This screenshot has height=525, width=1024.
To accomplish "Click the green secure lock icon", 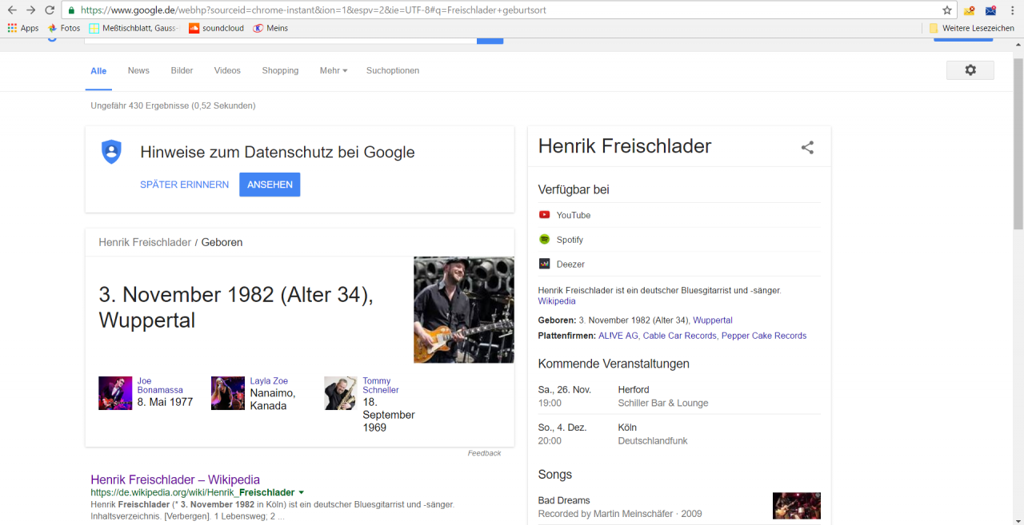I will [72, 10].
